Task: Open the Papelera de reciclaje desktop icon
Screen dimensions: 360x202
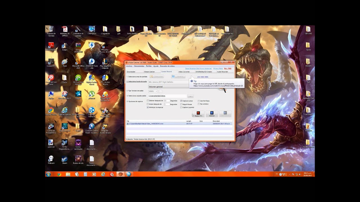Action: (x=51, y=31)
